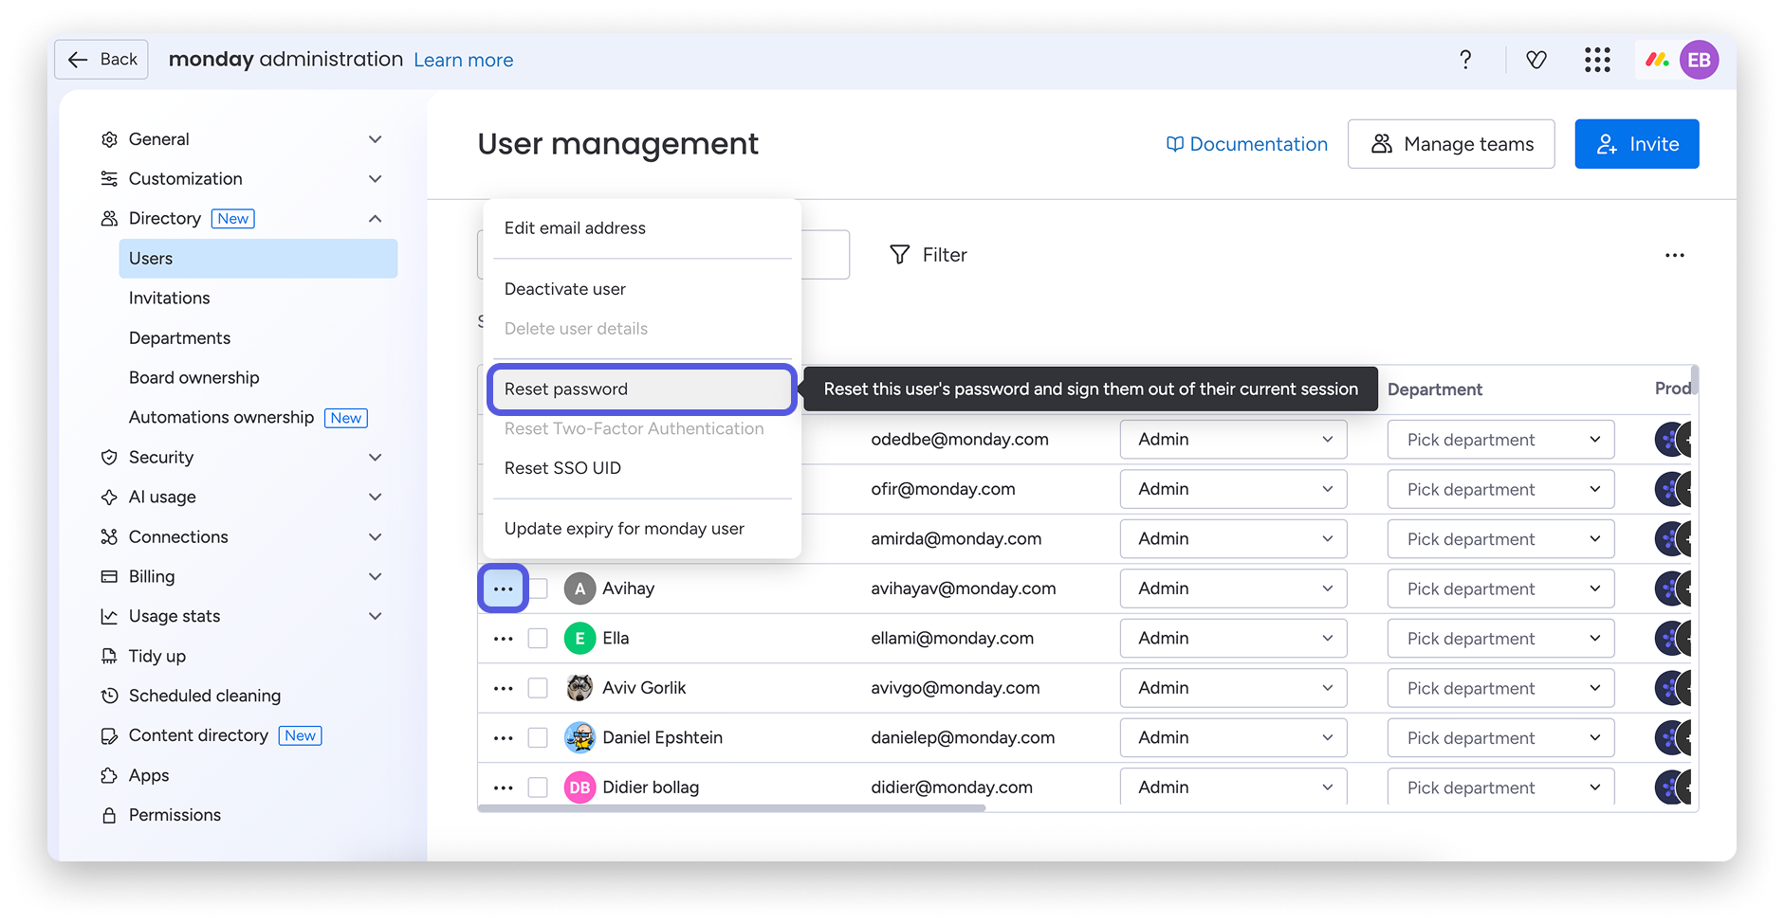Viewport: 1784px width, 923px height.
Task: Select Reset password menu entry
Action: click(x=642, y=389)
